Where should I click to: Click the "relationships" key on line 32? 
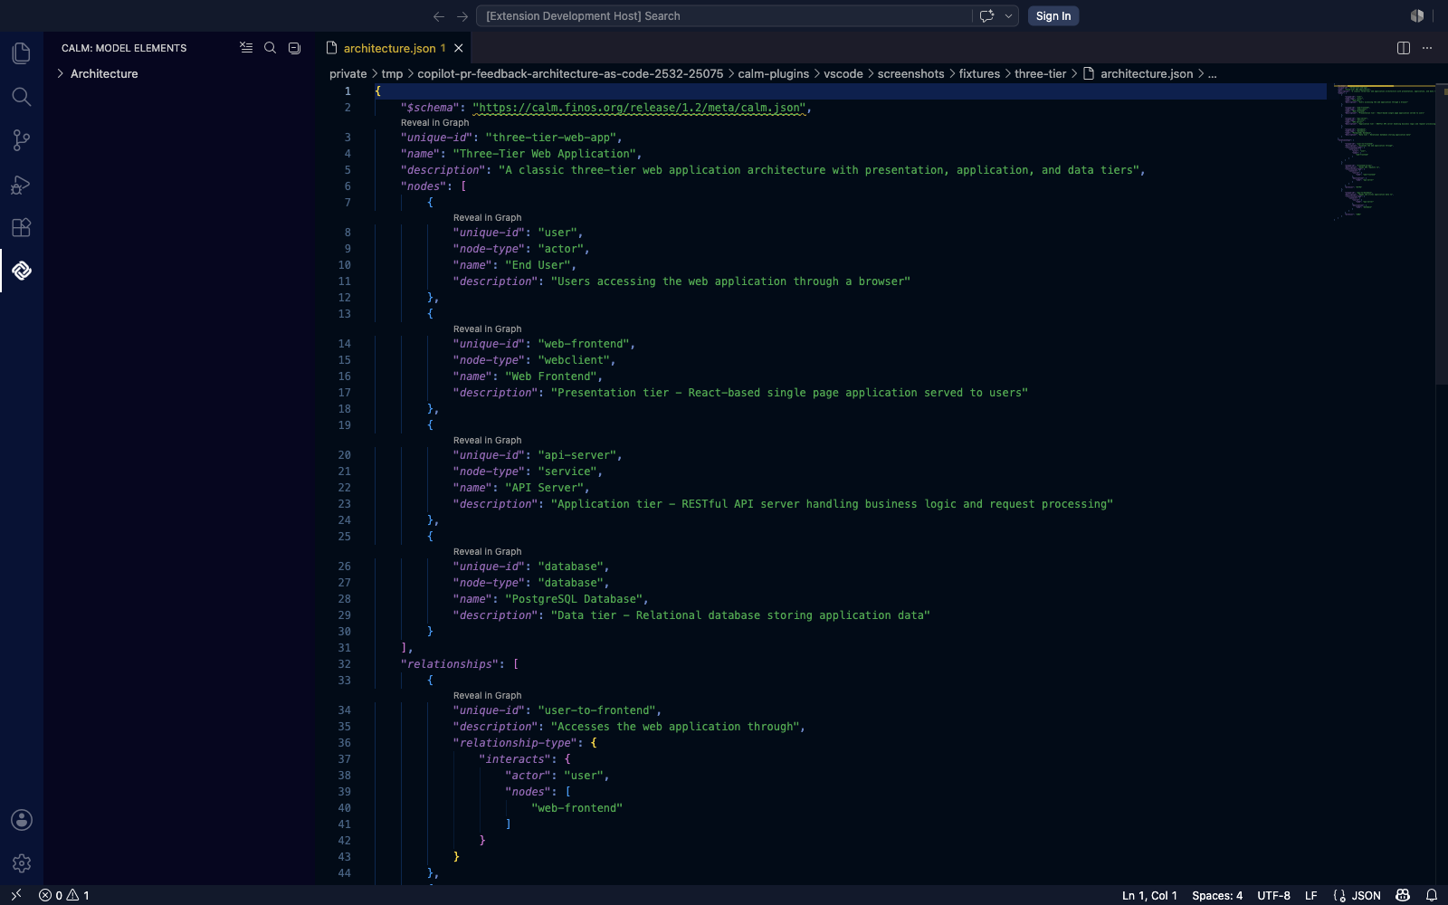click(450, 664)
